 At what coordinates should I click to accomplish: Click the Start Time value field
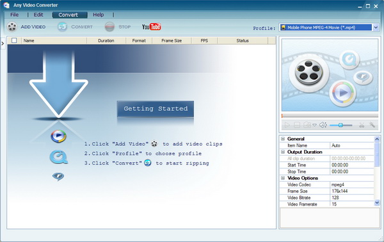pos(352,165)
